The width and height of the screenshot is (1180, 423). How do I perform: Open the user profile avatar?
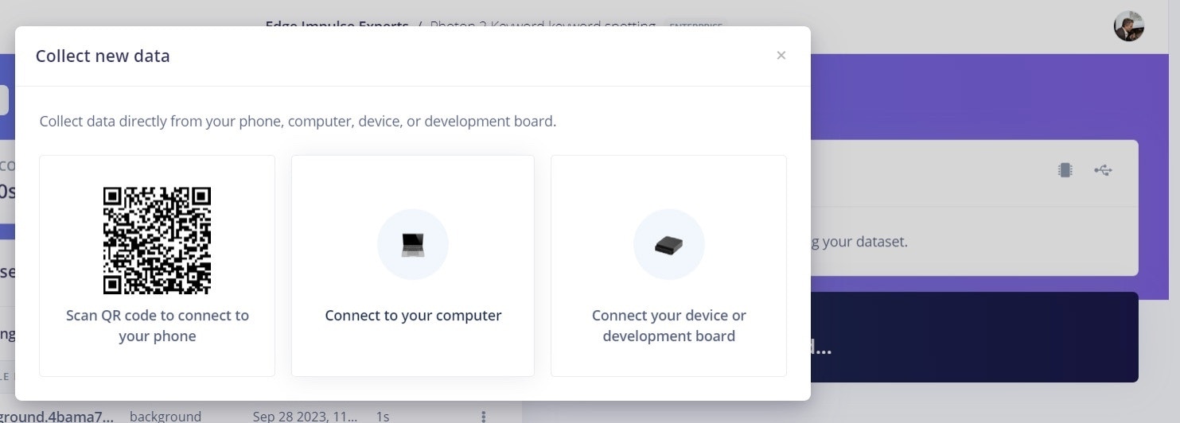pyautogui.click(x=1128, y=26)
